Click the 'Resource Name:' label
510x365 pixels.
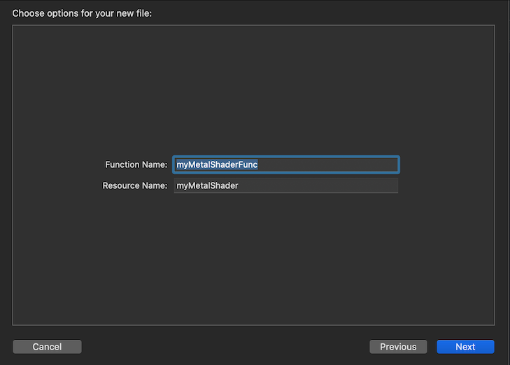click(134, 185)
